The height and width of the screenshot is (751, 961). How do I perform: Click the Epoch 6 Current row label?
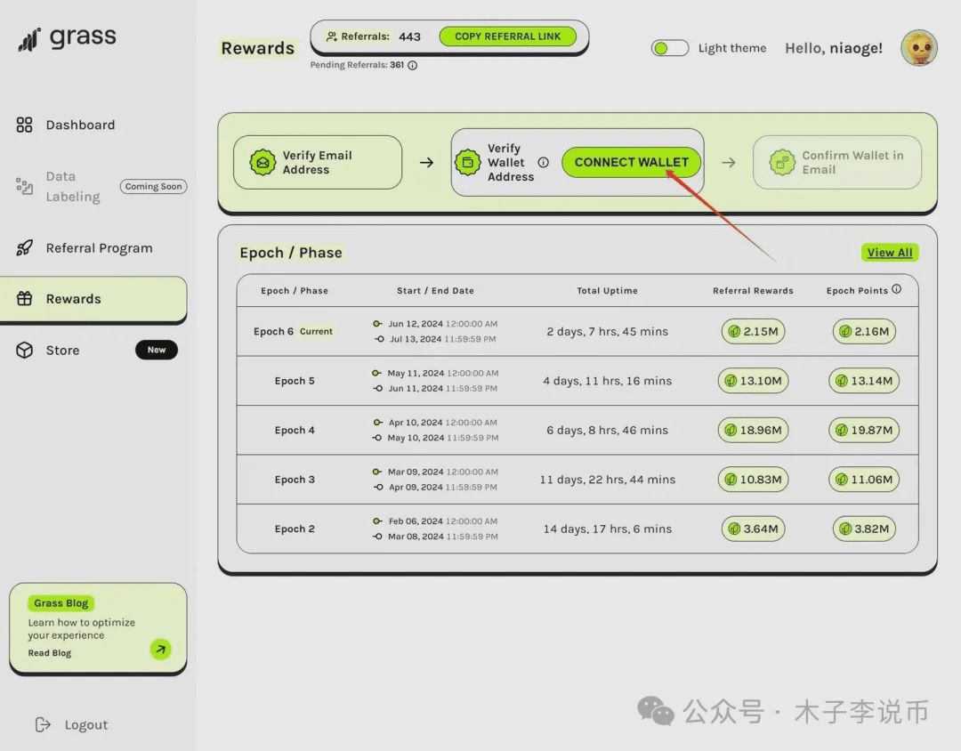(293, 332)
